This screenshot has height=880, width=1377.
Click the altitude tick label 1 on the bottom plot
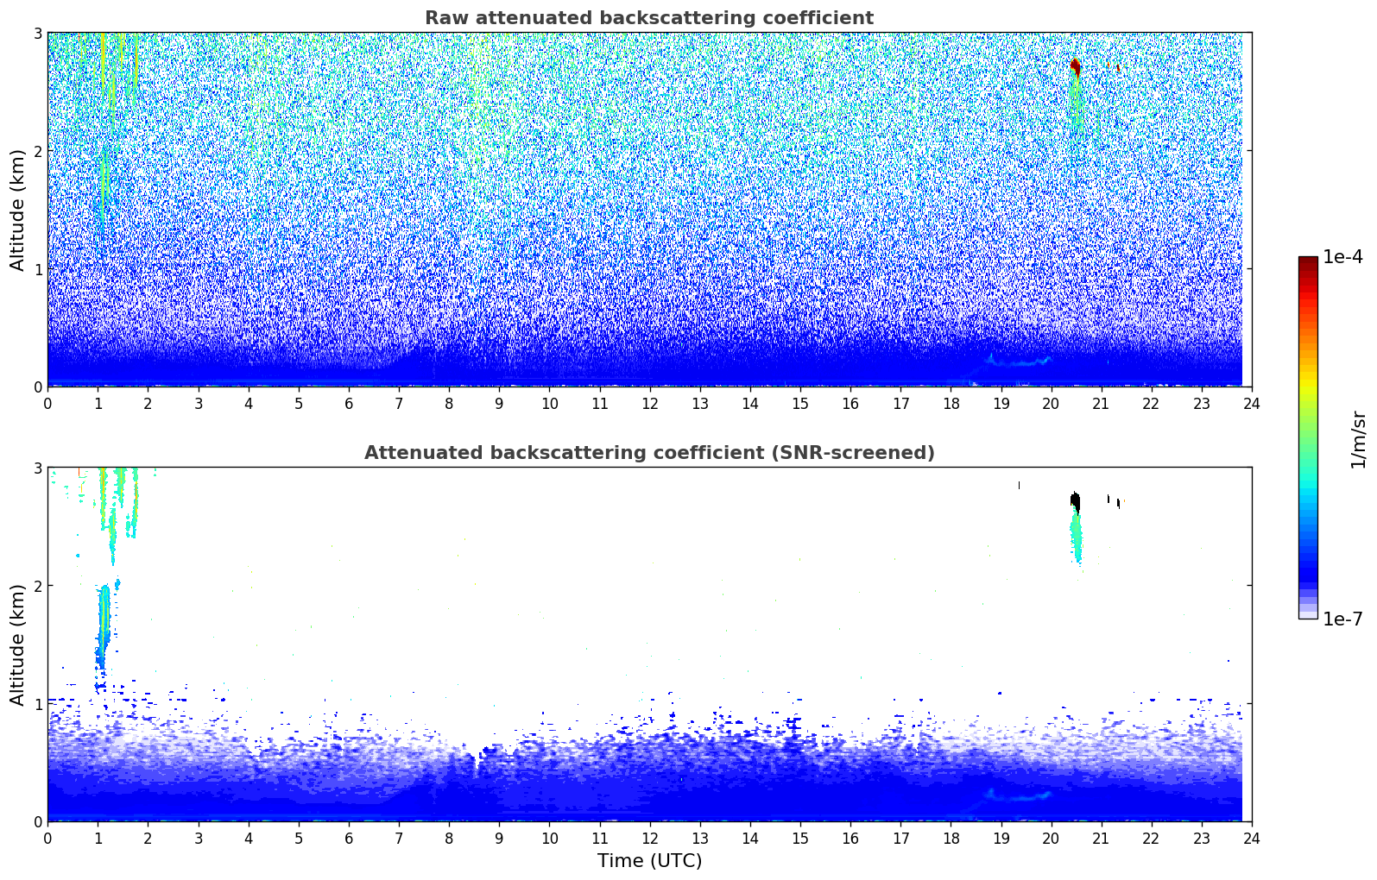[x=37, y=704]
